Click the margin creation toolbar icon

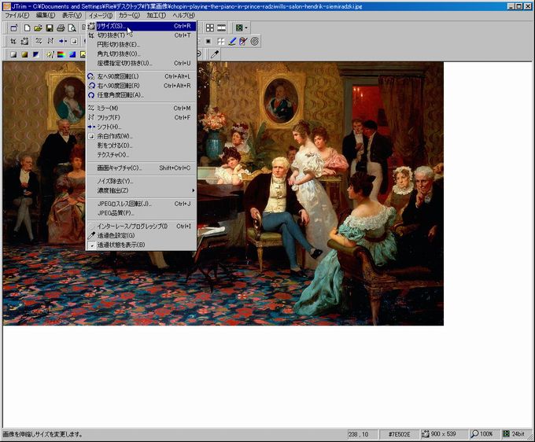pos(74,41)
